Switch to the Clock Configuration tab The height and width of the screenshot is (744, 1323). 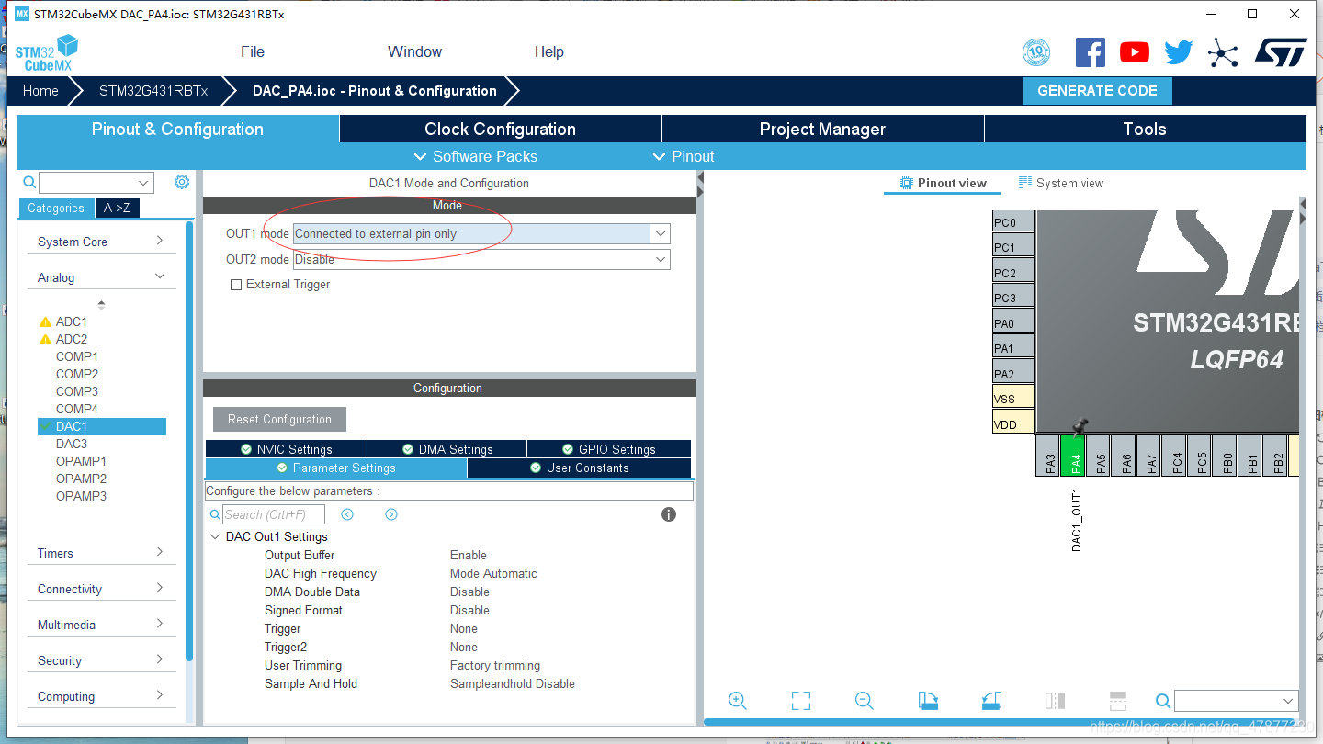click(x=500, y=130)
